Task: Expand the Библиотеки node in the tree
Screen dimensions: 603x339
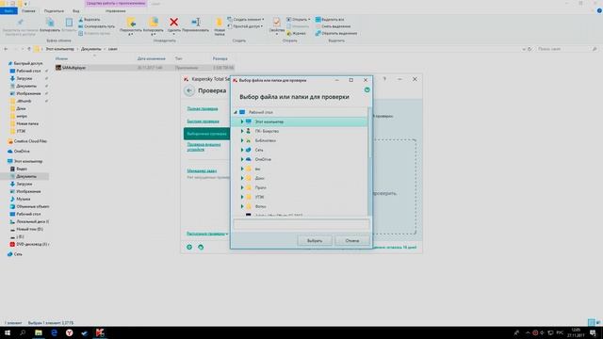Action: [242, 140]
